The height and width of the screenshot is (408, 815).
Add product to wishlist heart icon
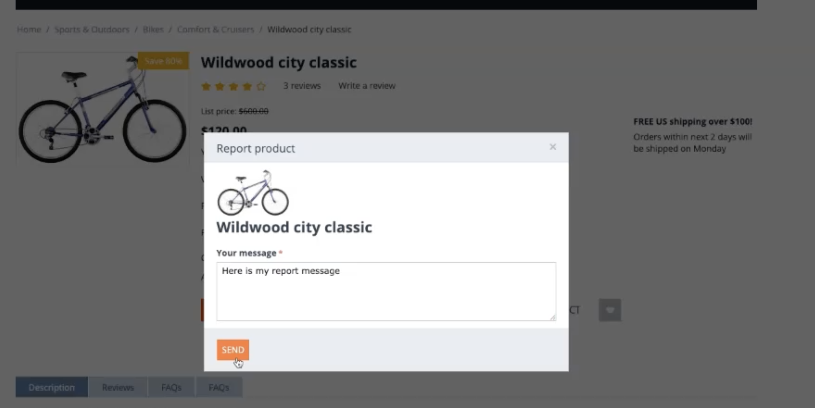(610, 310)
